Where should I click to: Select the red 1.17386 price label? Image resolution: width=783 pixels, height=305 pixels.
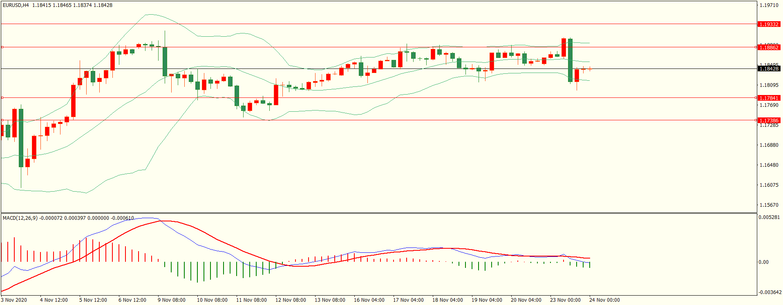pos(769,121)
